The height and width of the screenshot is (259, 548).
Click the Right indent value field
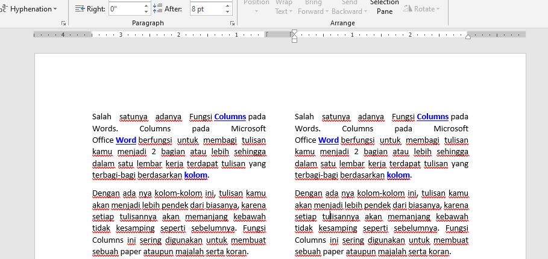tap(126, 8)
